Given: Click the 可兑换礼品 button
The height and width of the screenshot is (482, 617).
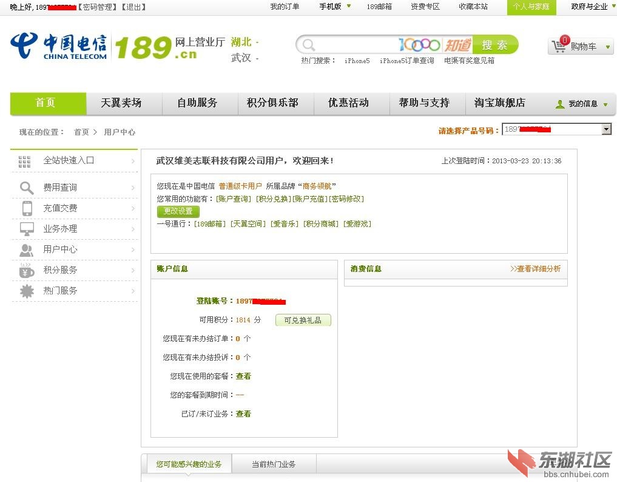Looking at the screenshot, I should tap(303, 320).
